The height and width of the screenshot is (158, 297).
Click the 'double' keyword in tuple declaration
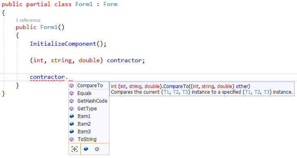click(x=89, y=60)
